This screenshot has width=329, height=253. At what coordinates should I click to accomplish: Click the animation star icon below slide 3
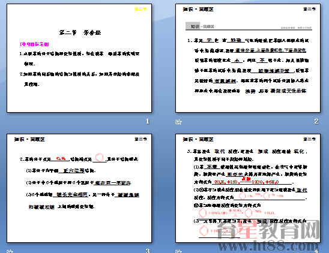[10, 251]
